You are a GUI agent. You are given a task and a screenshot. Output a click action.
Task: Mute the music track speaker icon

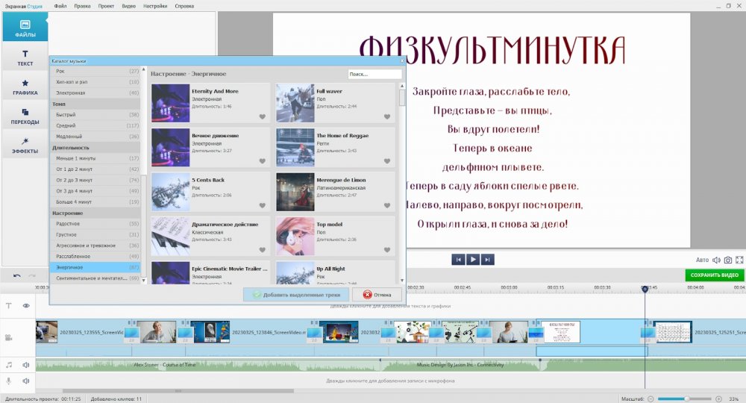[x=26, y=365]
